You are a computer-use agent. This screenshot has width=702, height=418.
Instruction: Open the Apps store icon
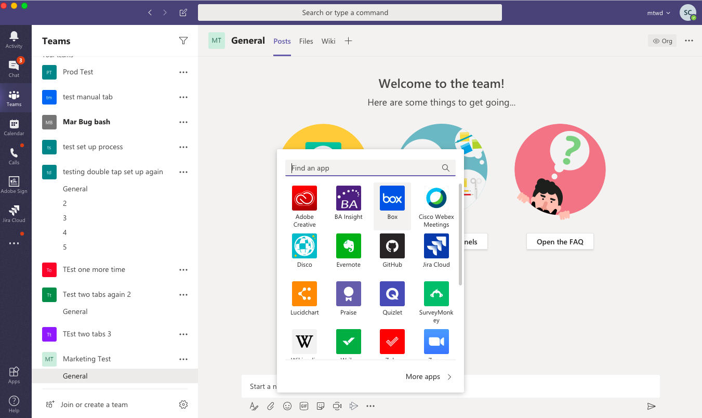click(14, 375)
